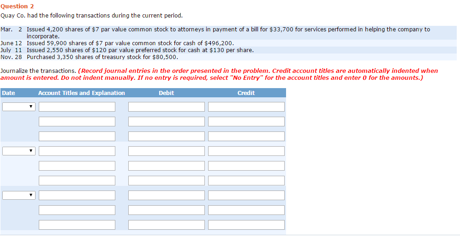Select first entry's second-line account title field
Viewport: 460px width, 238px height.
77,121
